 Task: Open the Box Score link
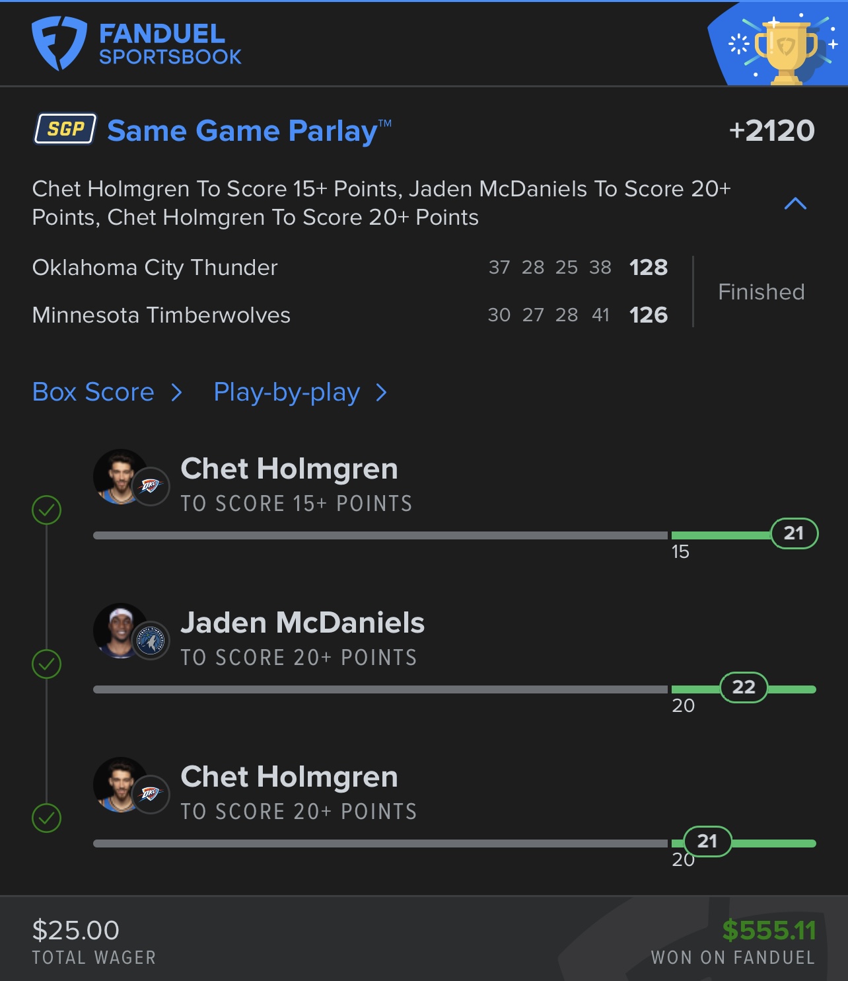point(93,392)
